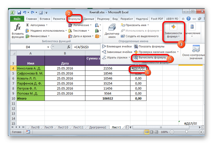The height and width of the screenshot is (144, 219).
Task: Switch to Home (Главная) ribbon tab
Action: (x=31, y=19)
